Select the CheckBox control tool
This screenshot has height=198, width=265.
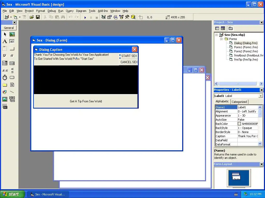tap(5, 56)
